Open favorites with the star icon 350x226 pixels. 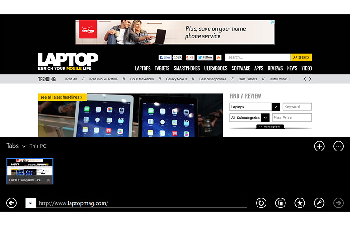[x=300, y=203]
